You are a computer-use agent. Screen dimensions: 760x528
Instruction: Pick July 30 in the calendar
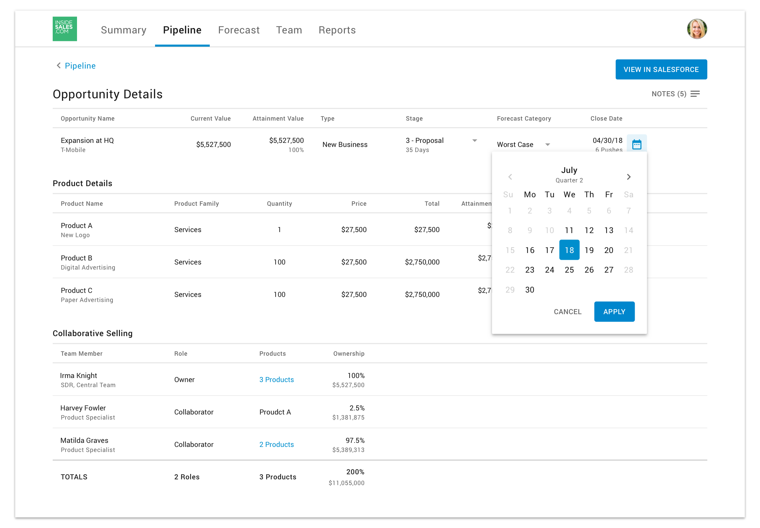pyautogui.click(x=530, y=290)
